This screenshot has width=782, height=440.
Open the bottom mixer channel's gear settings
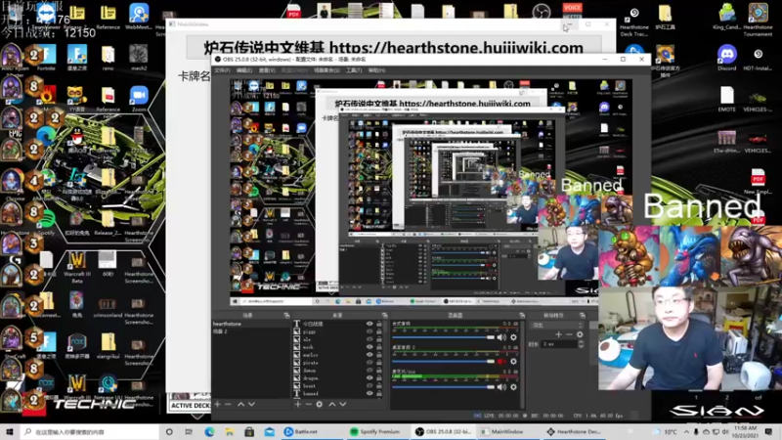[x=513, y=386]
